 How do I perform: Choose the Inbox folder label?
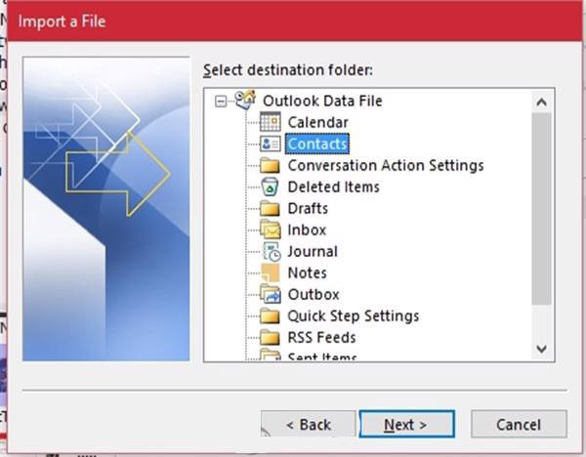click(307, 229)
